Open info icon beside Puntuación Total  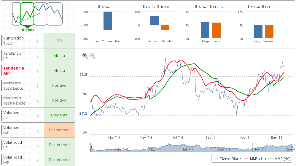coord(38,41)
